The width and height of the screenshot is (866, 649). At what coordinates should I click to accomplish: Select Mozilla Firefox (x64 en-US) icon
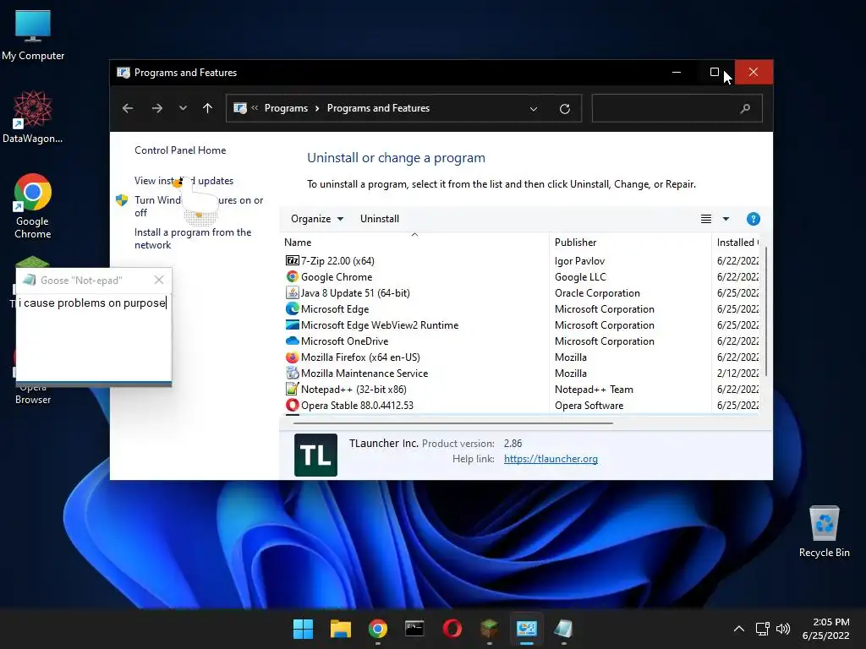(292, 357)
